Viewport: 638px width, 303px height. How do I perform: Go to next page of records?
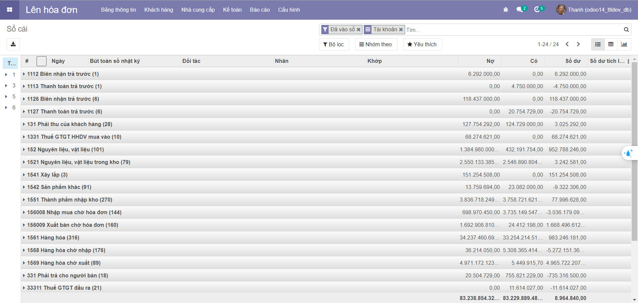[x=578, y=44]
